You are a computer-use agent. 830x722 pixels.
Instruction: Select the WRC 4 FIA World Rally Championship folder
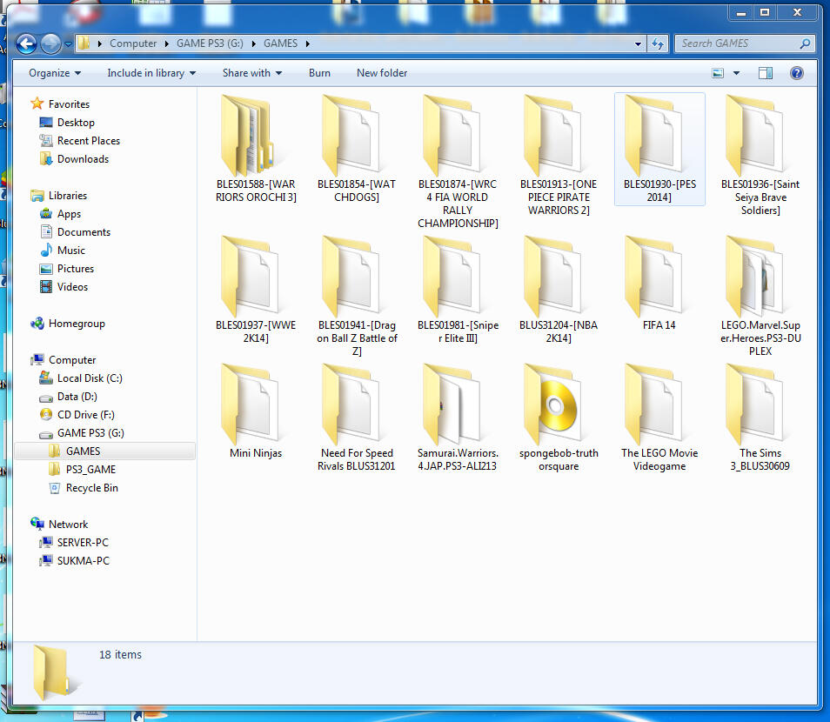tap(458, 162)
